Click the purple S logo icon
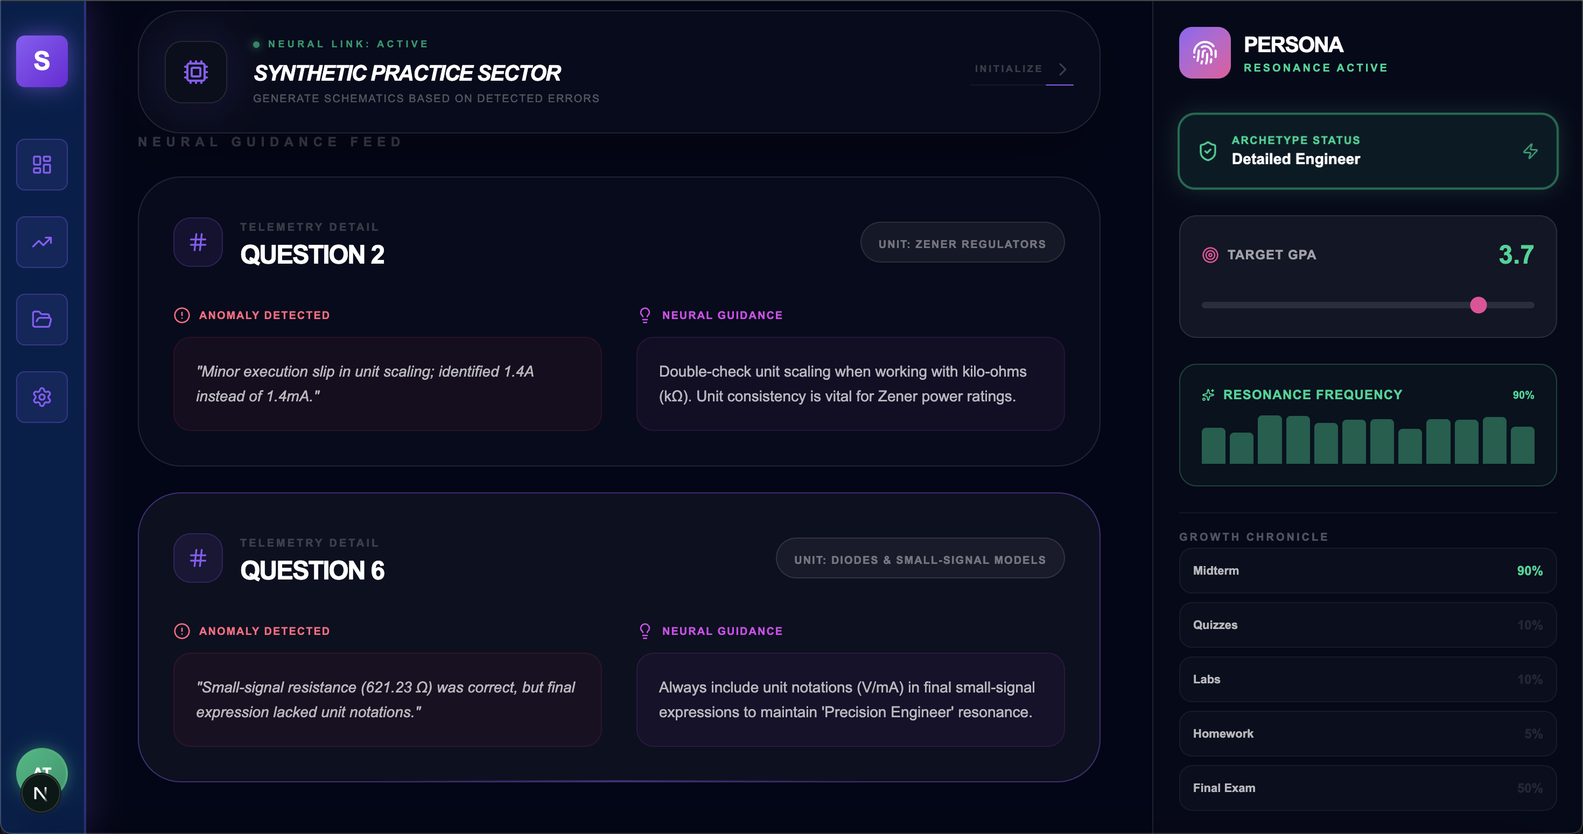1583x834 pixels. click(42, 61)
